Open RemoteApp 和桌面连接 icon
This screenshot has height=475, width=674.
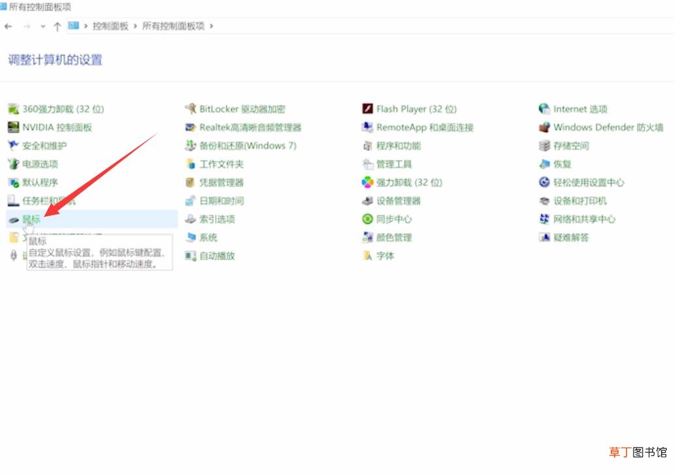pyautogui.click(x=367, y=128)
